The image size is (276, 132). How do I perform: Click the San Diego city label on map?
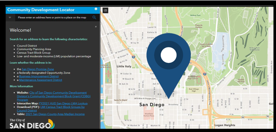152,105
